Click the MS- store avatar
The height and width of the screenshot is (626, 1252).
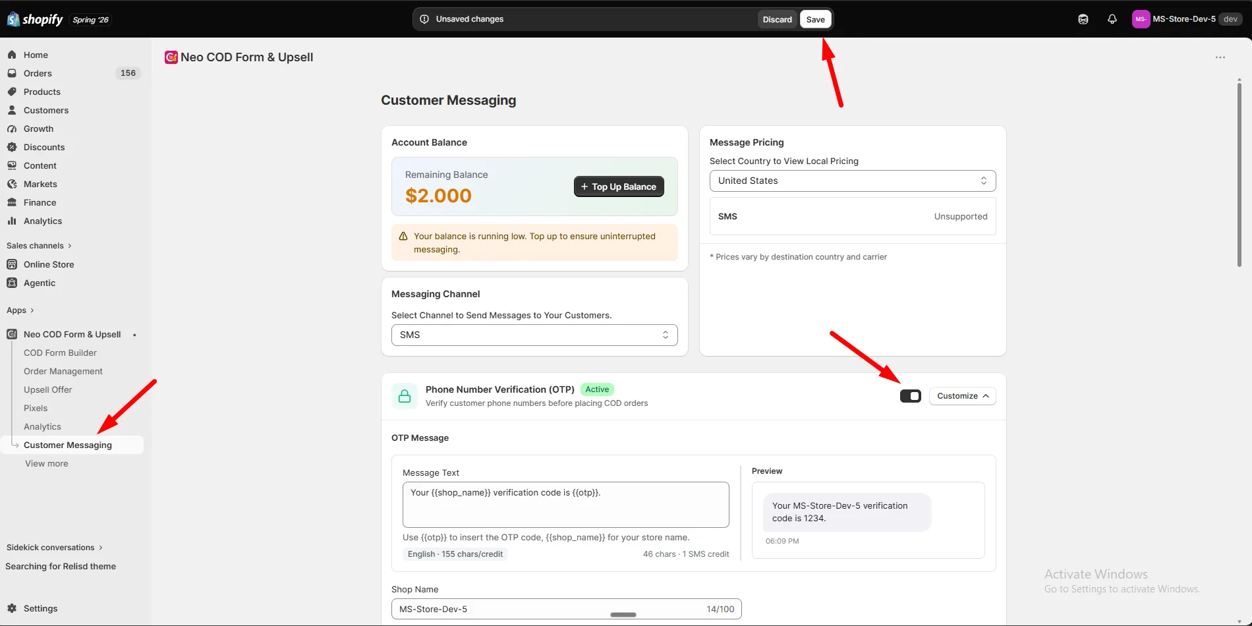[x=1141, y=19]
